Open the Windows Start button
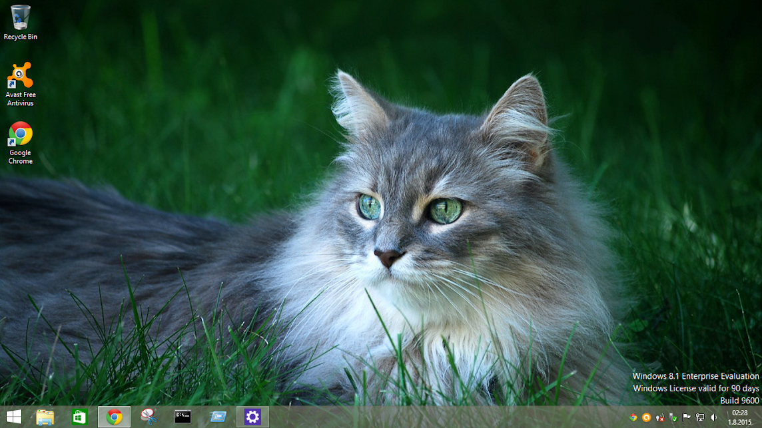This screenshot has width=762, height=428. [13, 417]
